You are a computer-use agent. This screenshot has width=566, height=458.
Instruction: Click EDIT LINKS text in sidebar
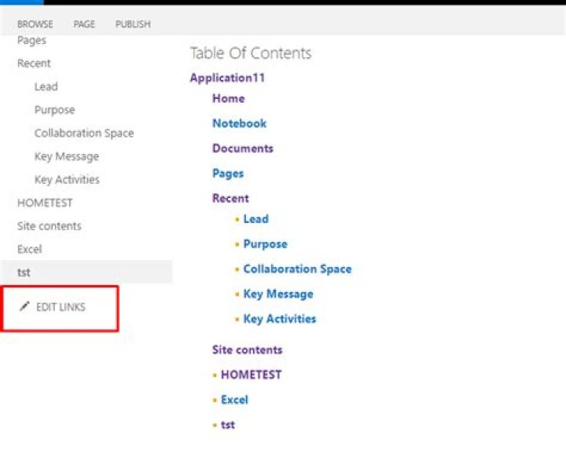coord(61,307)
